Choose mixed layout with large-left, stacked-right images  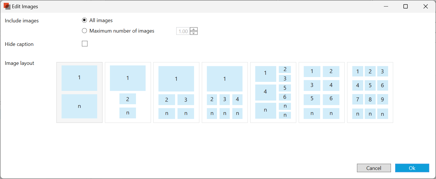tap(273, 92)
